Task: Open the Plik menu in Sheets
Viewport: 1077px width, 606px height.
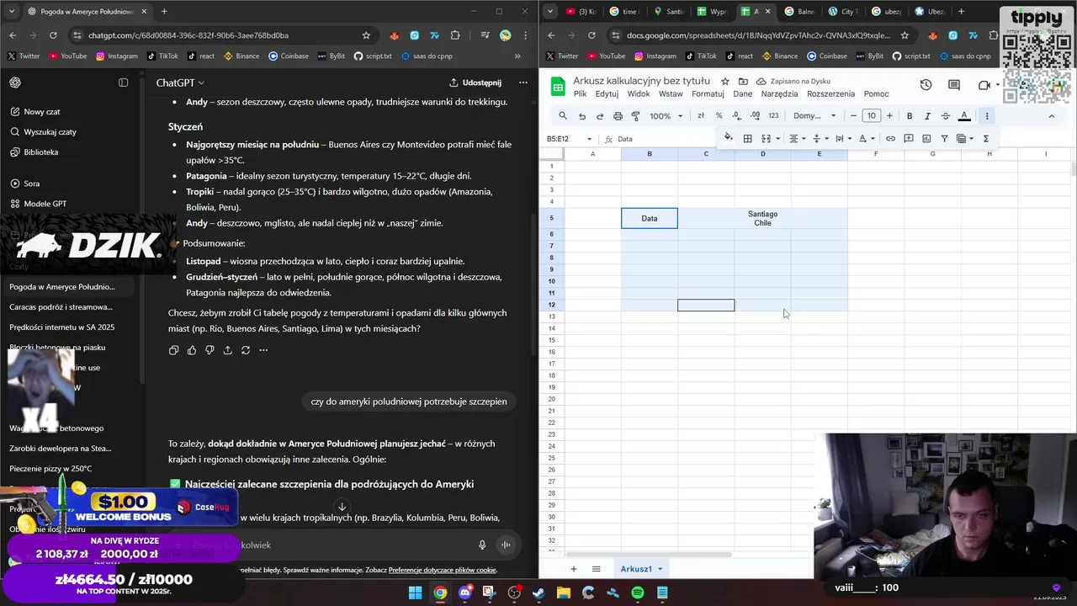Action: point(580,93)
